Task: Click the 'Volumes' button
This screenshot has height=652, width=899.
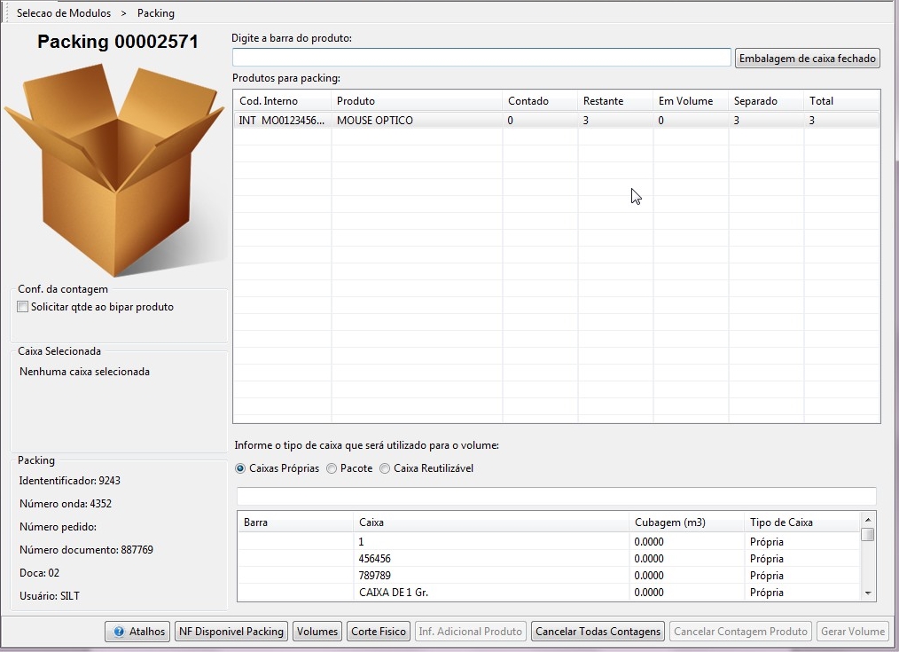Action: pyautogui.click(x=317, y=632)
